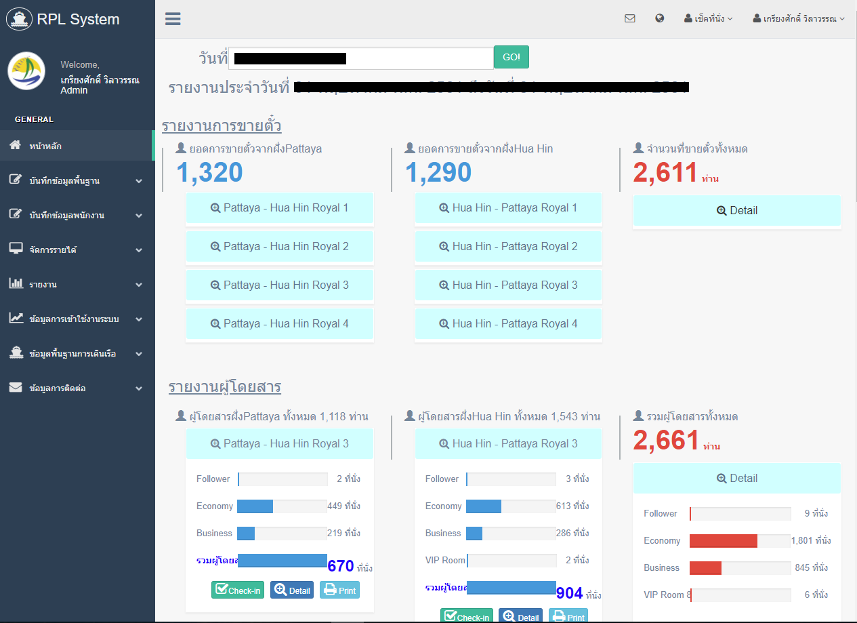The width and height of the screenshot is (857, 623).
Task: Click the envelope icon for ข้อมูลการติดต่อ
Action: (16, 388)
